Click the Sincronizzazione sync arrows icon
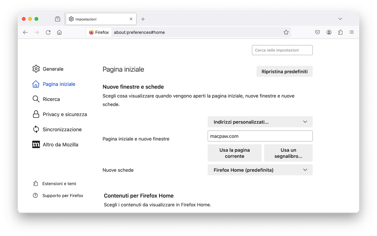Screen dimensions: 377x236 pos(36,129)
